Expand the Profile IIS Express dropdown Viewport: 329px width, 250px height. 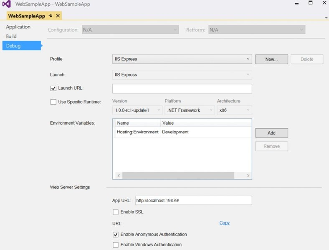click(182, 59)
